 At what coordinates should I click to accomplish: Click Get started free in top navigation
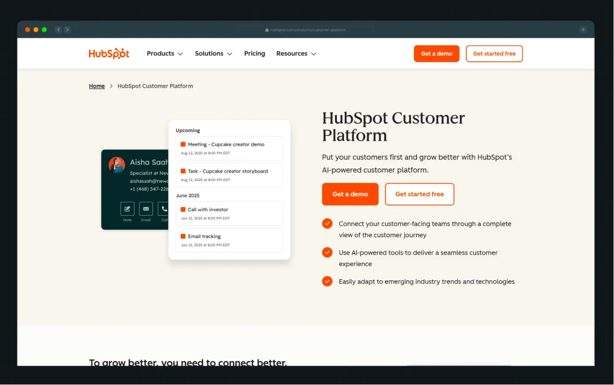tap(494, 54)
